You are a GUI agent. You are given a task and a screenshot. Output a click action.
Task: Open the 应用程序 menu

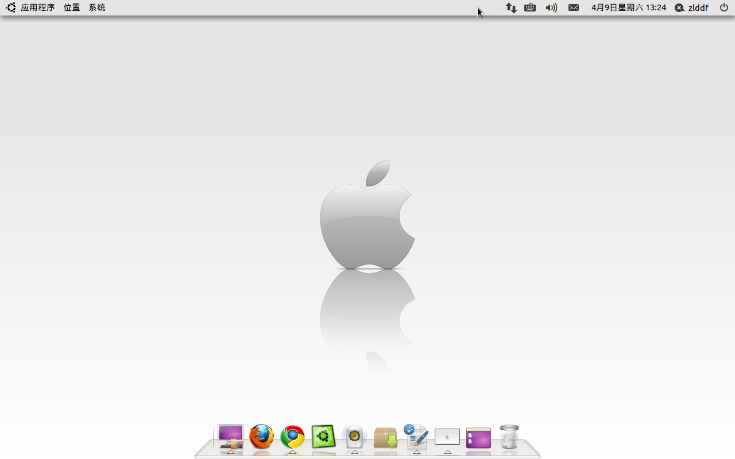[x=38, y=7]
